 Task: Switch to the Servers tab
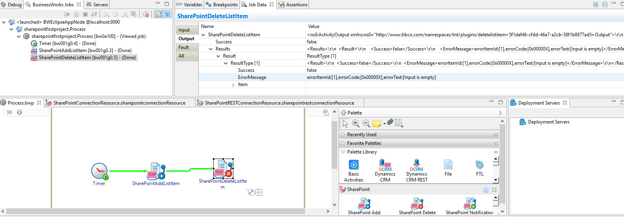click(x=97, y=5)
